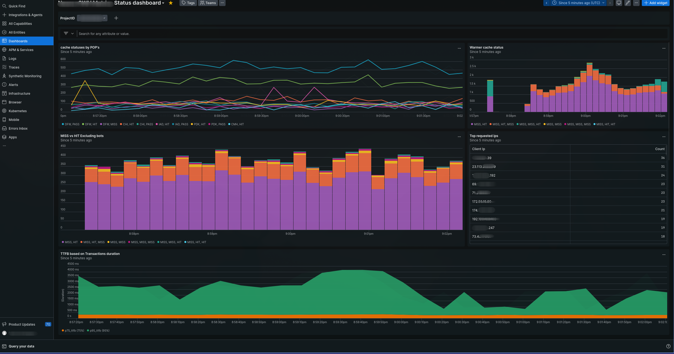Screen dimensions: 674x354
Task: Open the ProjectID dropdown
Action: [92, 18]
